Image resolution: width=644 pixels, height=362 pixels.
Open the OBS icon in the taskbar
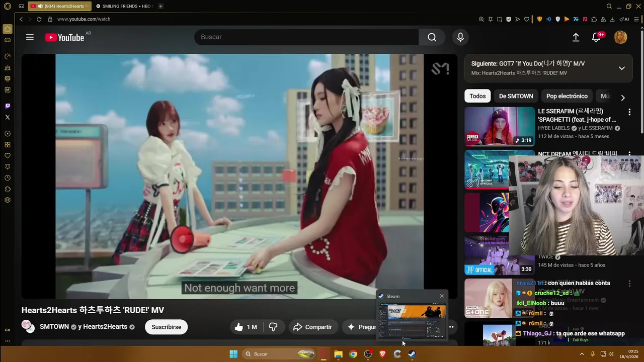click(x=368, y=354)
